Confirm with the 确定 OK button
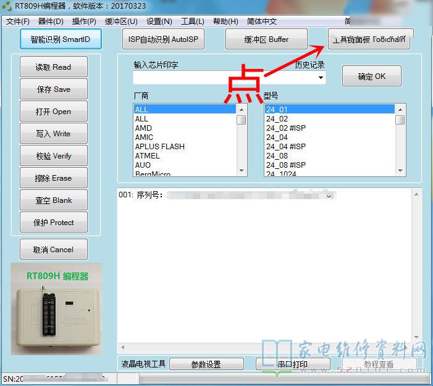 tap(371, 76)
